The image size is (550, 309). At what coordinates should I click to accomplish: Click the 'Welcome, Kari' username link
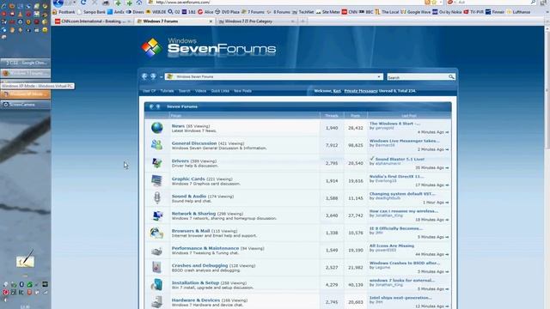[x=337, y=91]
